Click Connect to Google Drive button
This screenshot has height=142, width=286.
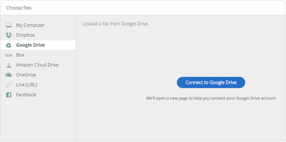click(211, 82)
